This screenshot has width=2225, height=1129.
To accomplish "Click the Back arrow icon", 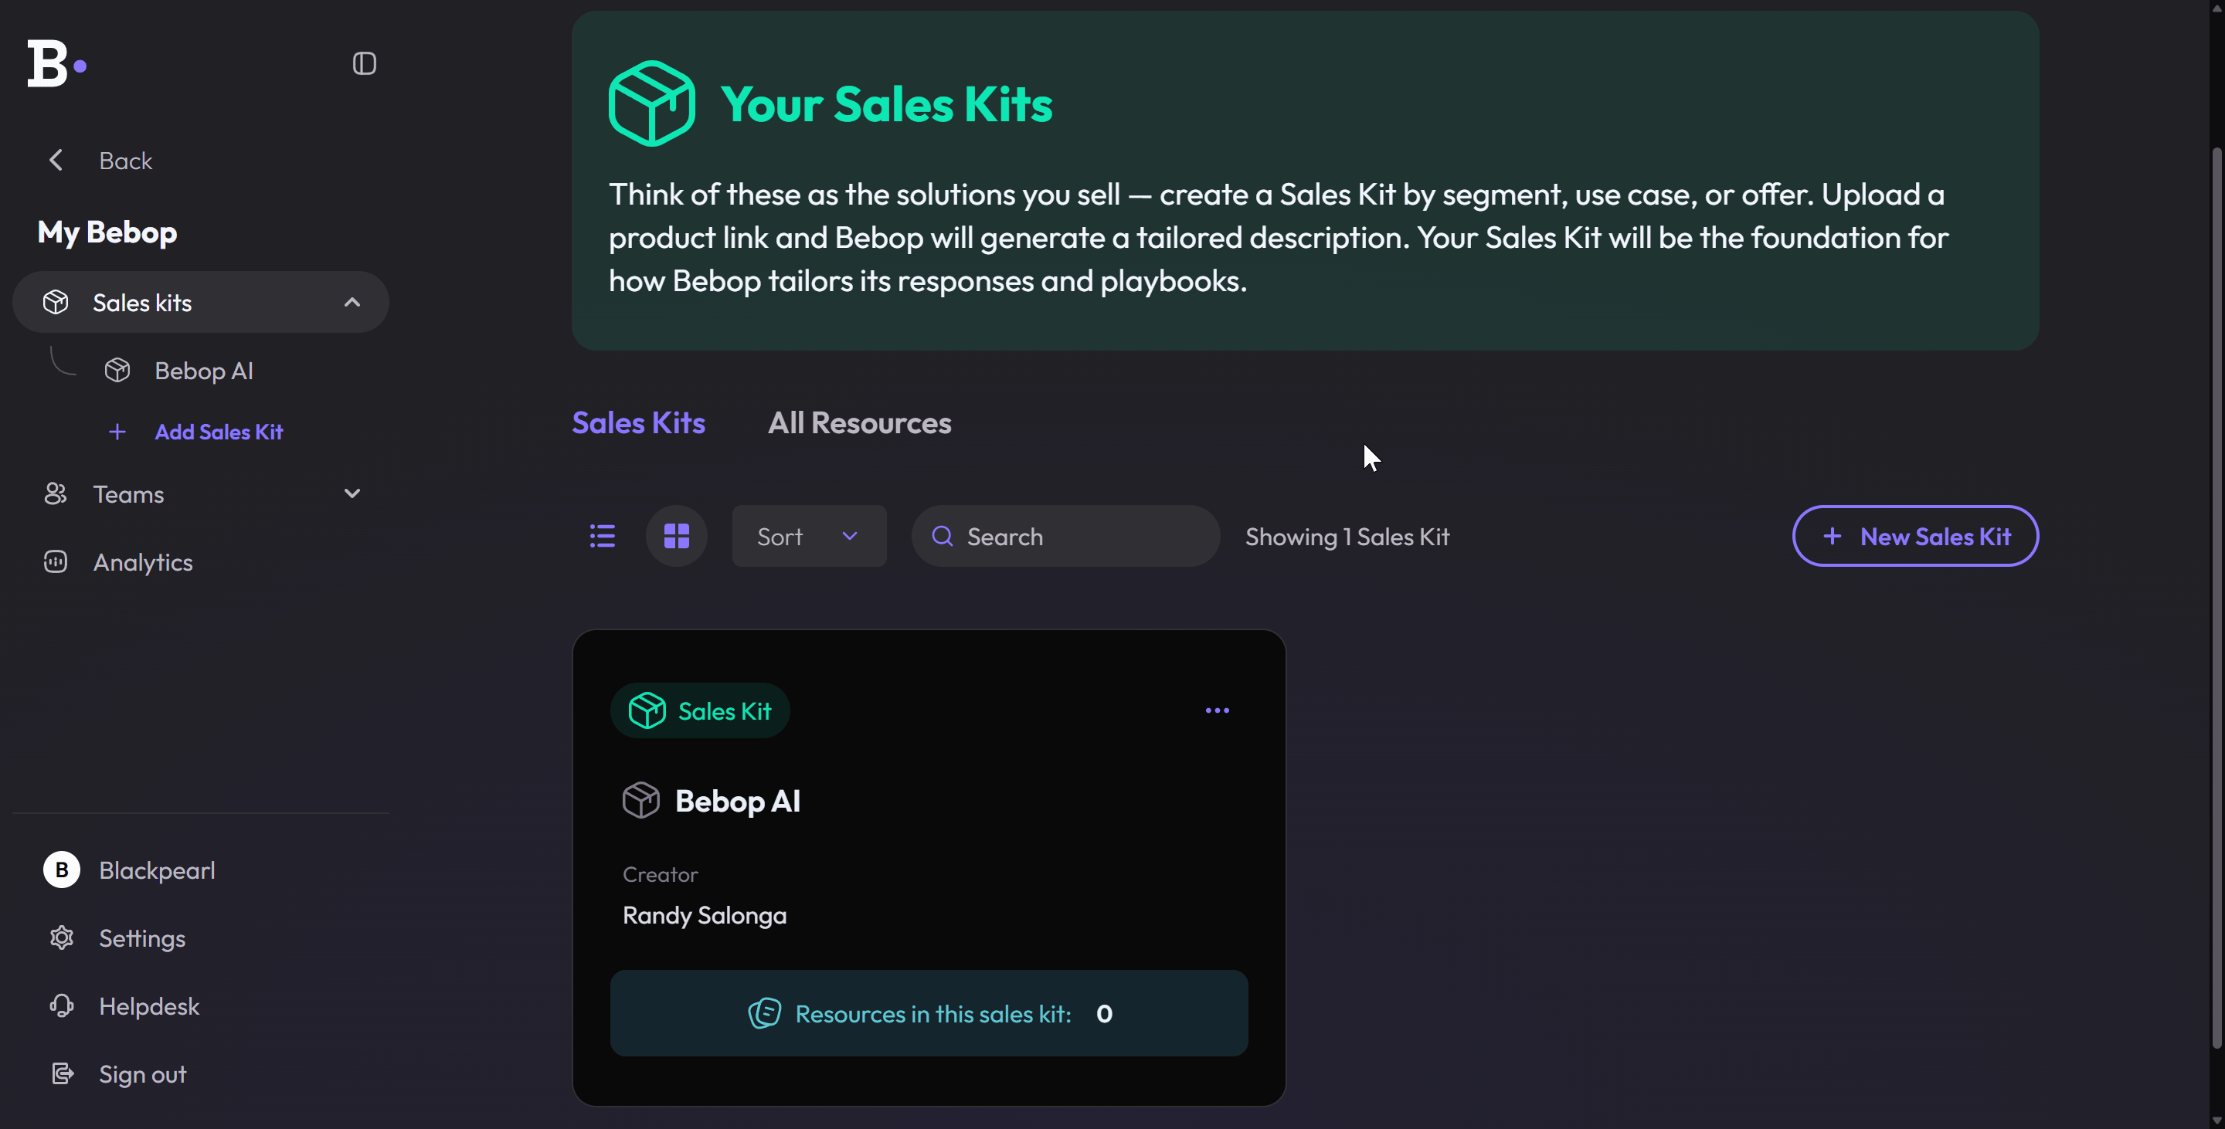I will coord(56,161).
